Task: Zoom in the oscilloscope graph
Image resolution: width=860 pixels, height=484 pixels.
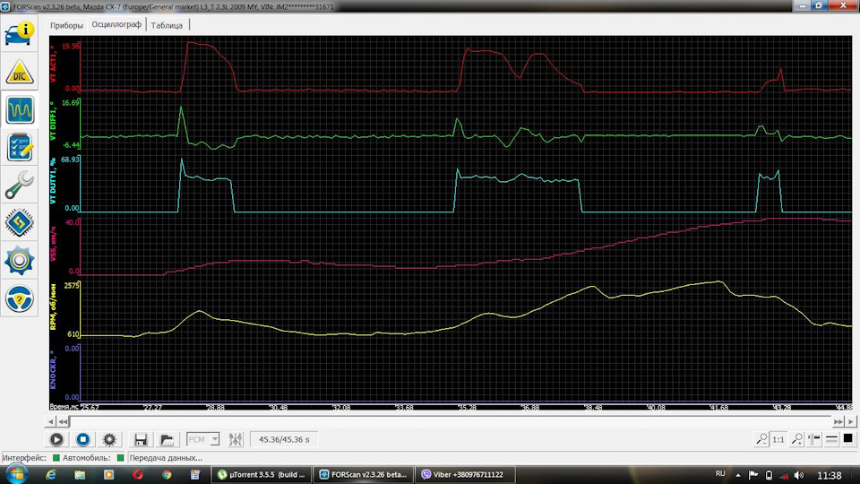Action: point(797,439)
